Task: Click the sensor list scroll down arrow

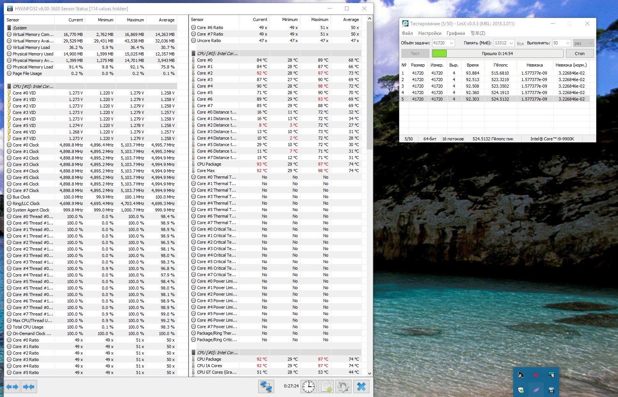Action: pyautogui.click(x=369, y=373)
